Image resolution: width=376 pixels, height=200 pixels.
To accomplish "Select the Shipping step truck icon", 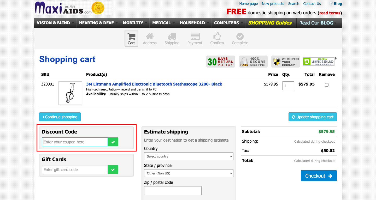I will click(172, 36).
